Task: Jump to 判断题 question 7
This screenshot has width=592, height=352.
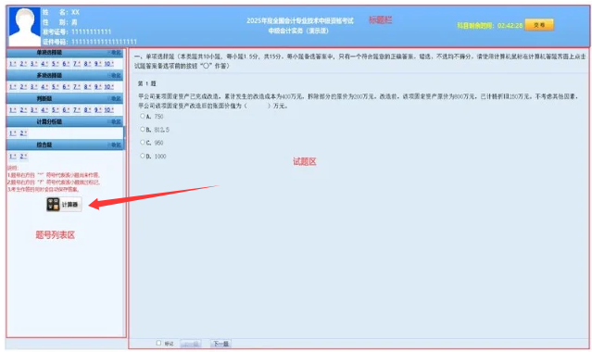Action: tap(77, 110)
